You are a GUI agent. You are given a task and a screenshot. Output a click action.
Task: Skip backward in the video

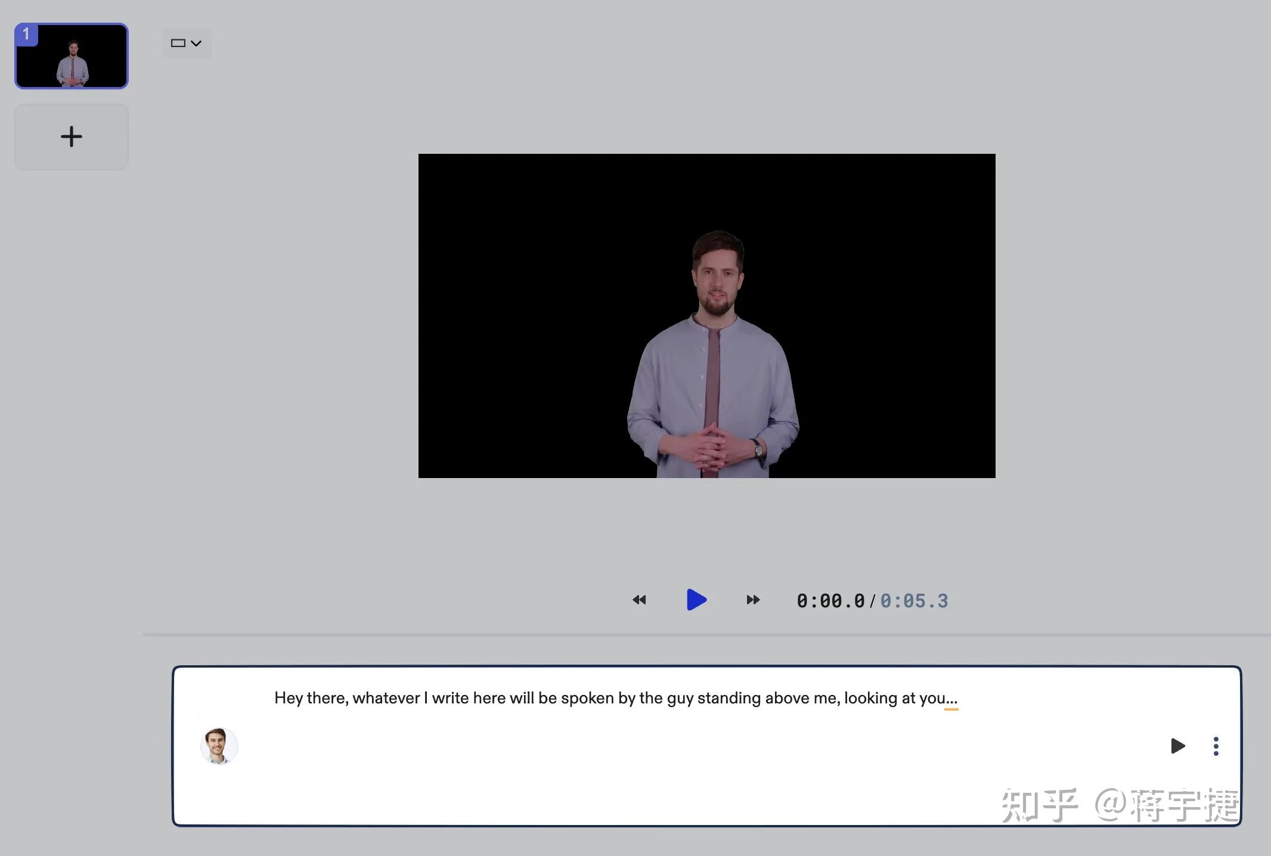point(639,600)
